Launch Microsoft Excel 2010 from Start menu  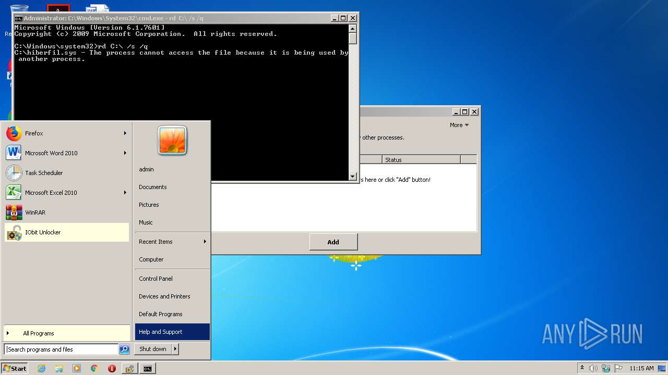66,193
